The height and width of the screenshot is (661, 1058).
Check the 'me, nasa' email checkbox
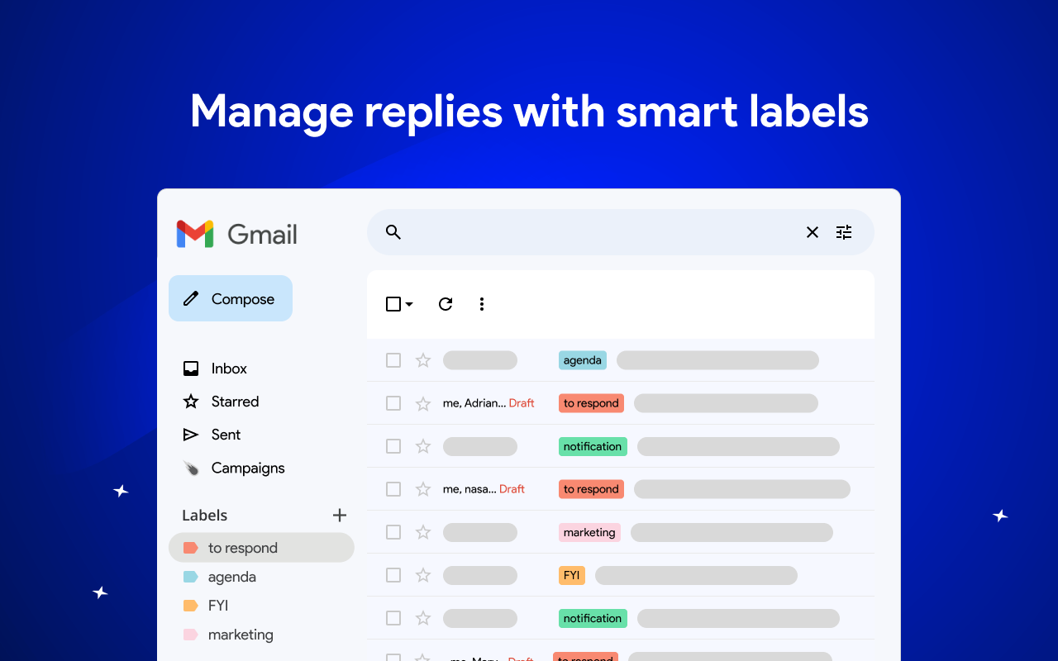click(x=393, y=489)
